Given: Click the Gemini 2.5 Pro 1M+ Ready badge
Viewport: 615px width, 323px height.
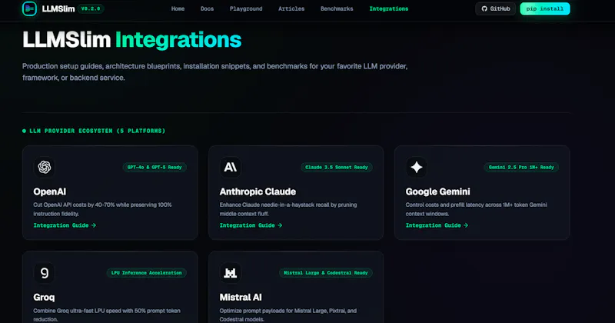Looking at the screenshot, I should [521, 167].
